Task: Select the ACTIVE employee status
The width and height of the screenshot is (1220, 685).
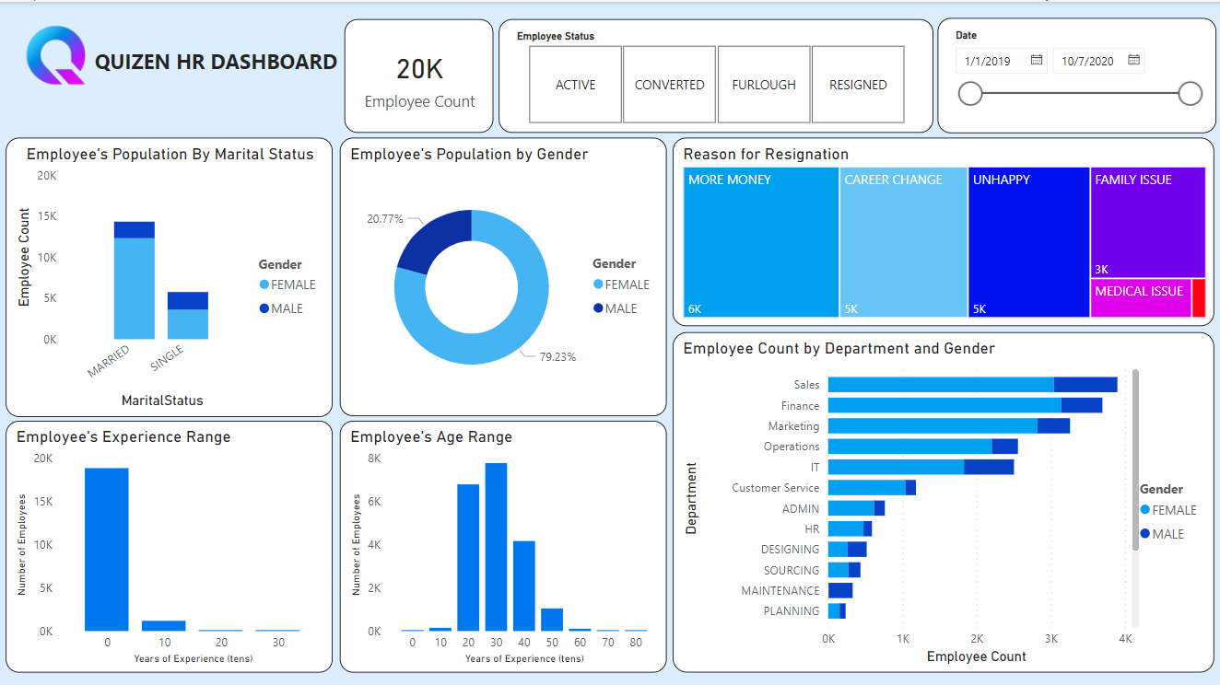Action: (x=575, y=84)
